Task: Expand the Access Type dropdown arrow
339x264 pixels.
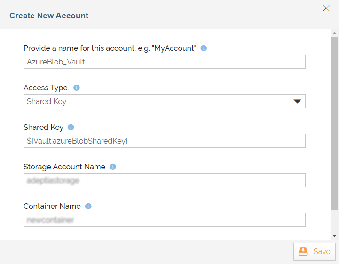Action: coord(297,101)
